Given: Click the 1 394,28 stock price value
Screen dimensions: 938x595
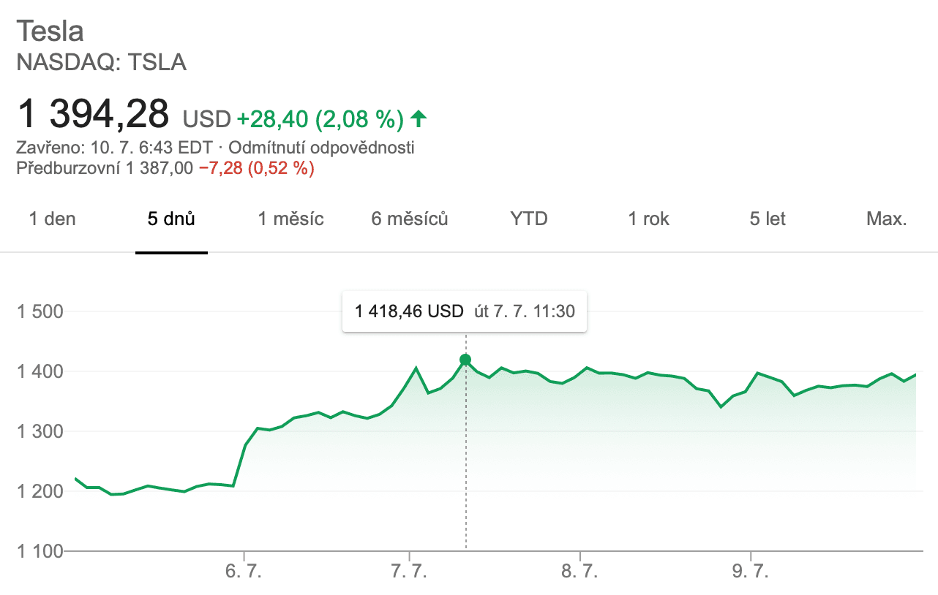Looking at the screenshot, I should coord(93,115).
